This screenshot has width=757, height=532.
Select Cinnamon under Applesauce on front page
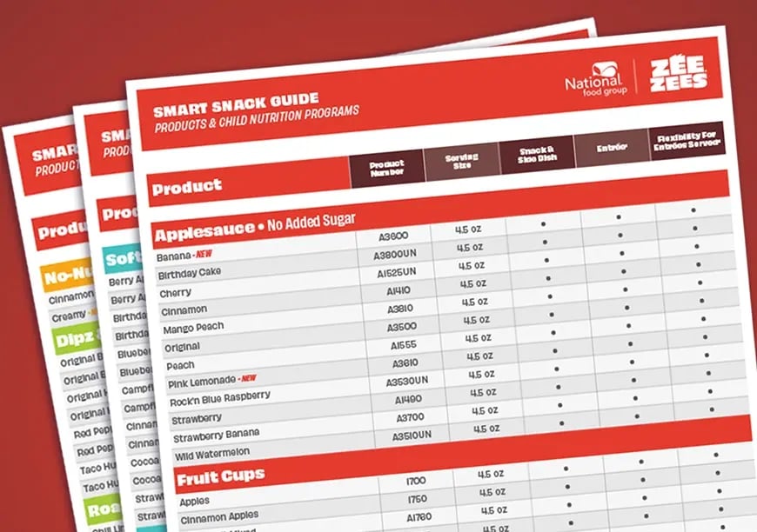click(184, 310)
